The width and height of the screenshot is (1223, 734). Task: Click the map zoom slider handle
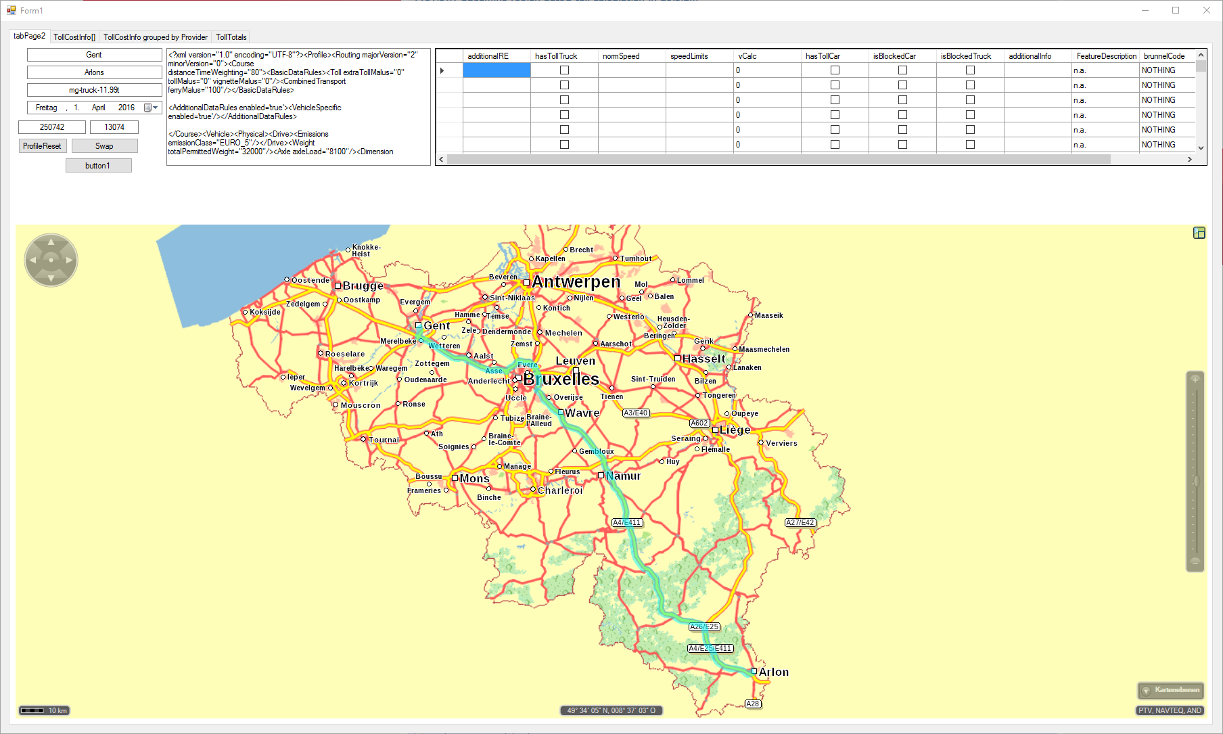[1195, 481]
